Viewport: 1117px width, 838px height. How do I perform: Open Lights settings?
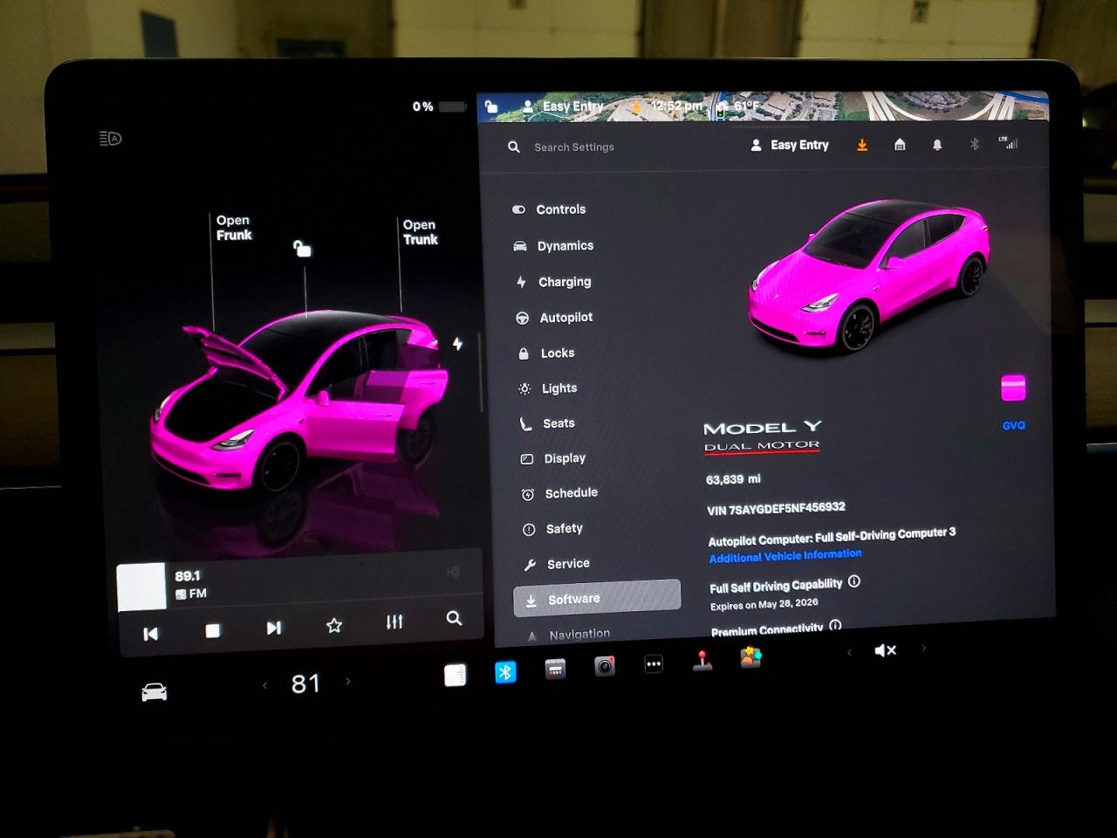(x=558, y=388)
